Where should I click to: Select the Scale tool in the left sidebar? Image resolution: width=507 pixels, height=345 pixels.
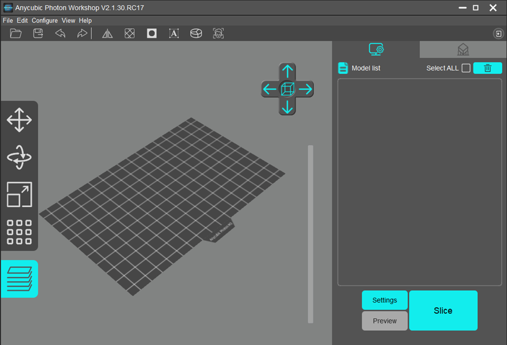click(x=19, y=194)
